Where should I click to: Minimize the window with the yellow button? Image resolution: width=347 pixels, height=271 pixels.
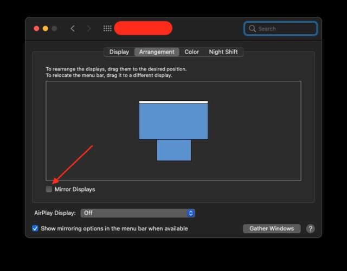click(x=46, y=29)
